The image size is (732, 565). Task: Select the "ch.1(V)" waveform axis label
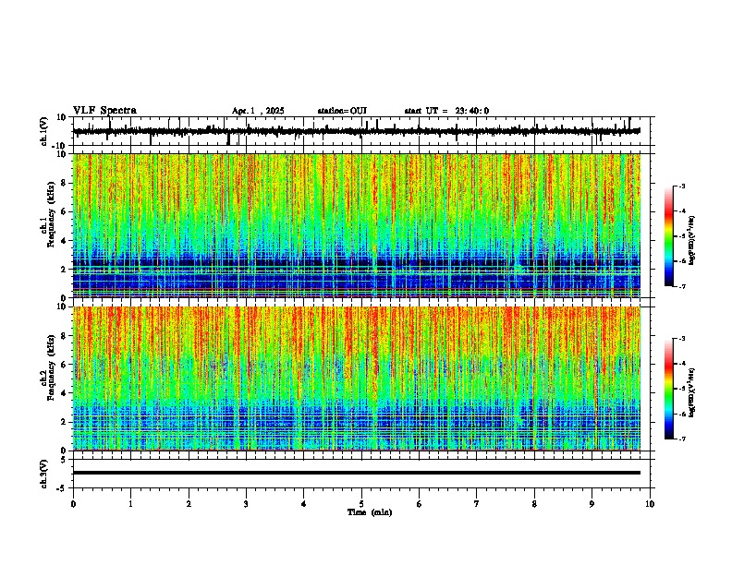coord(44,131)
